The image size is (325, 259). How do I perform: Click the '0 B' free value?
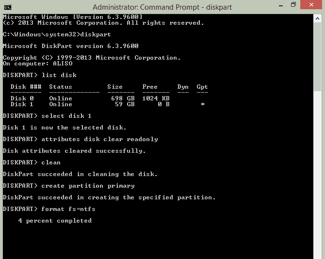(x=164, y=104)
